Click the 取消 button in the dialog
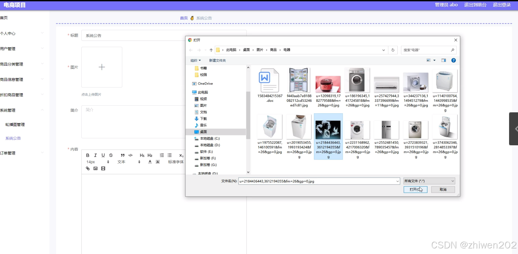Screen dimensions: 518x254 point(443,189)
